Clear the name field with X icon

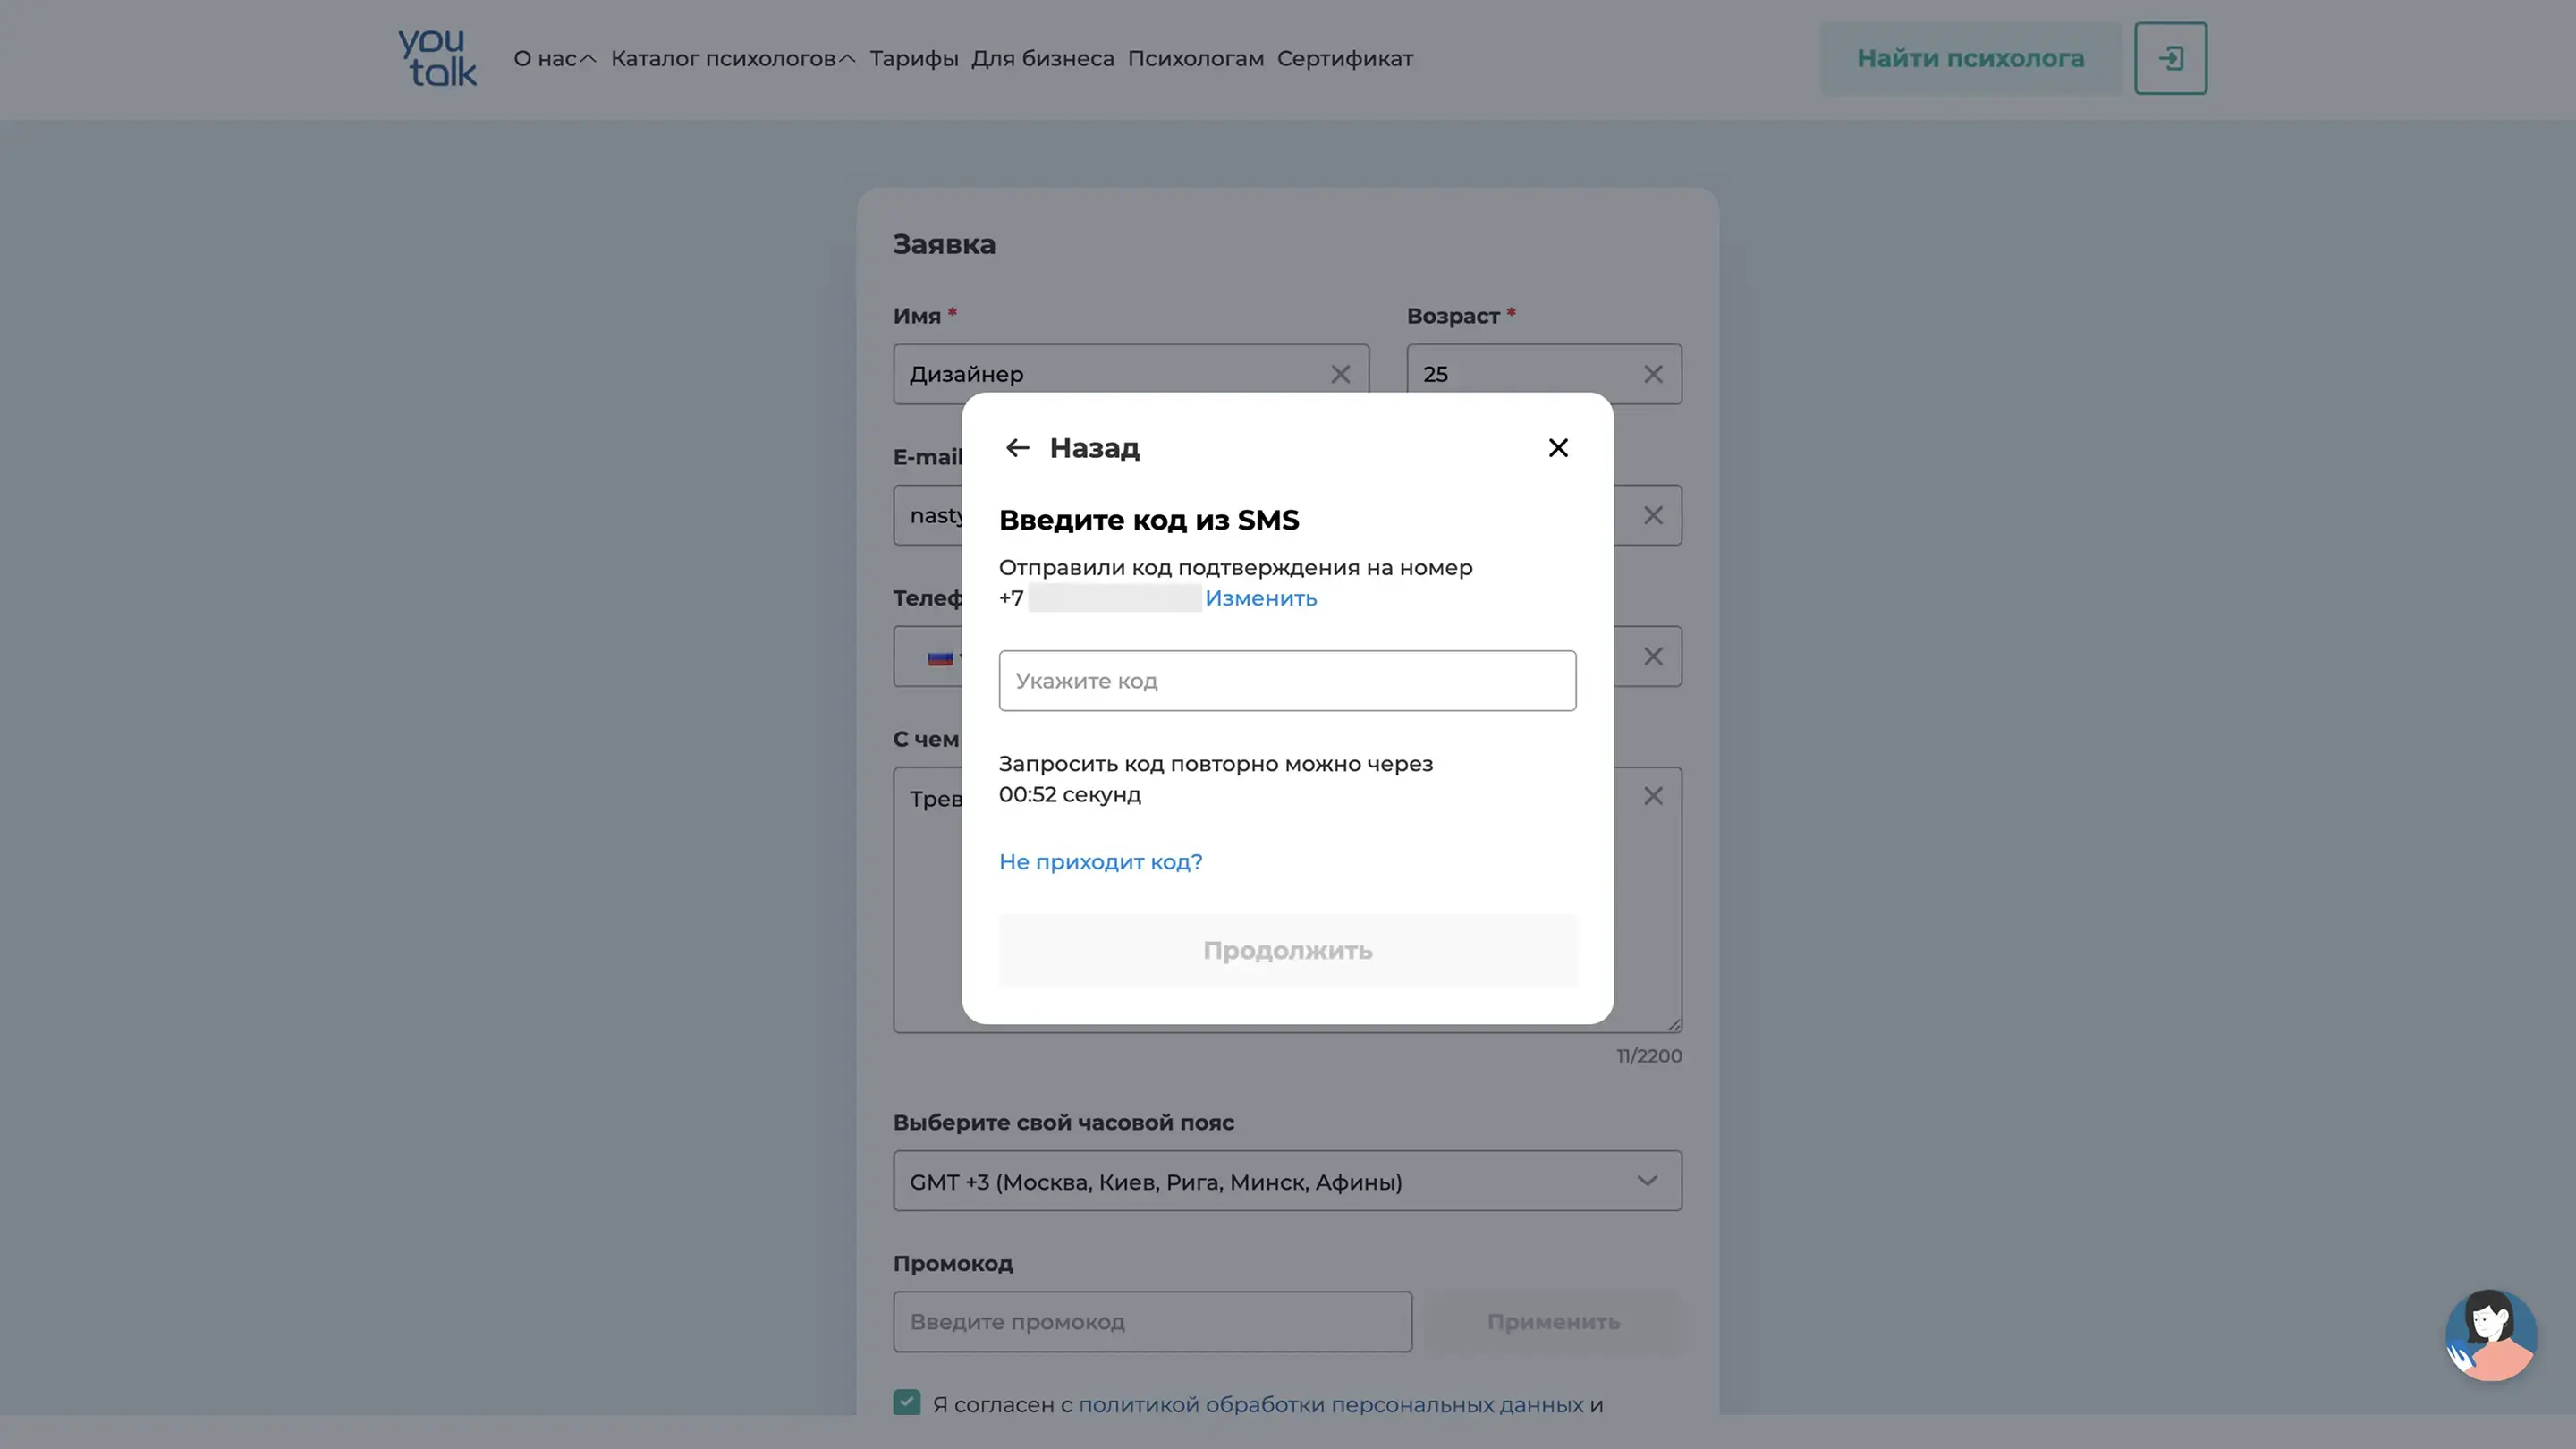pos(1340,374)
